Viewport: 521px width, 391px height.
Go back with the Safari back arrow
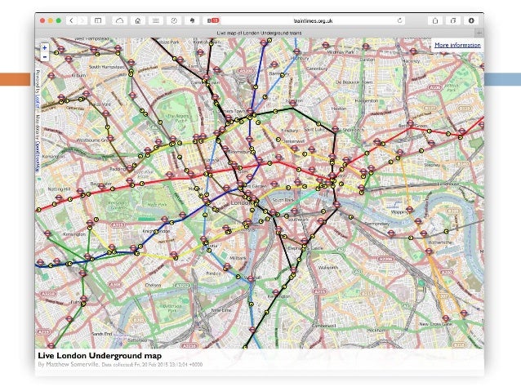(71, 20)
